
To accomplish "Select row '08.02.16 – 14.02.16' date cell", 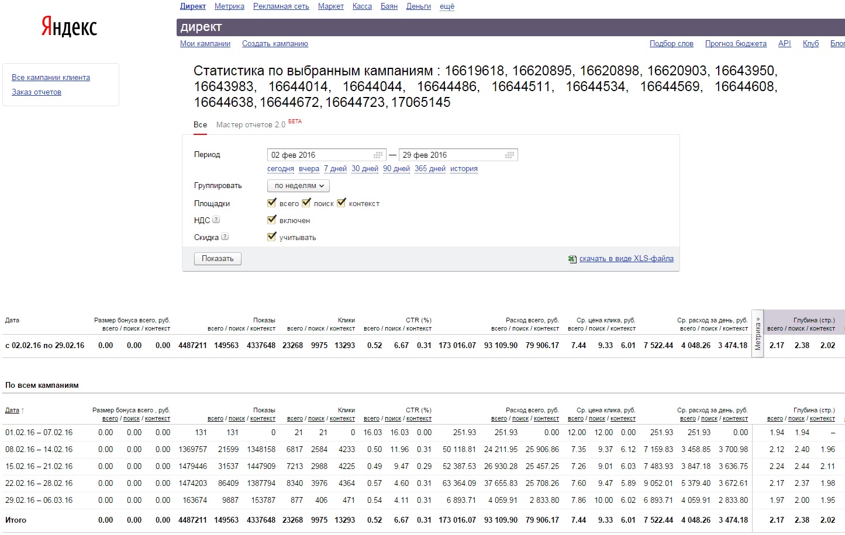I will point(39,450).
